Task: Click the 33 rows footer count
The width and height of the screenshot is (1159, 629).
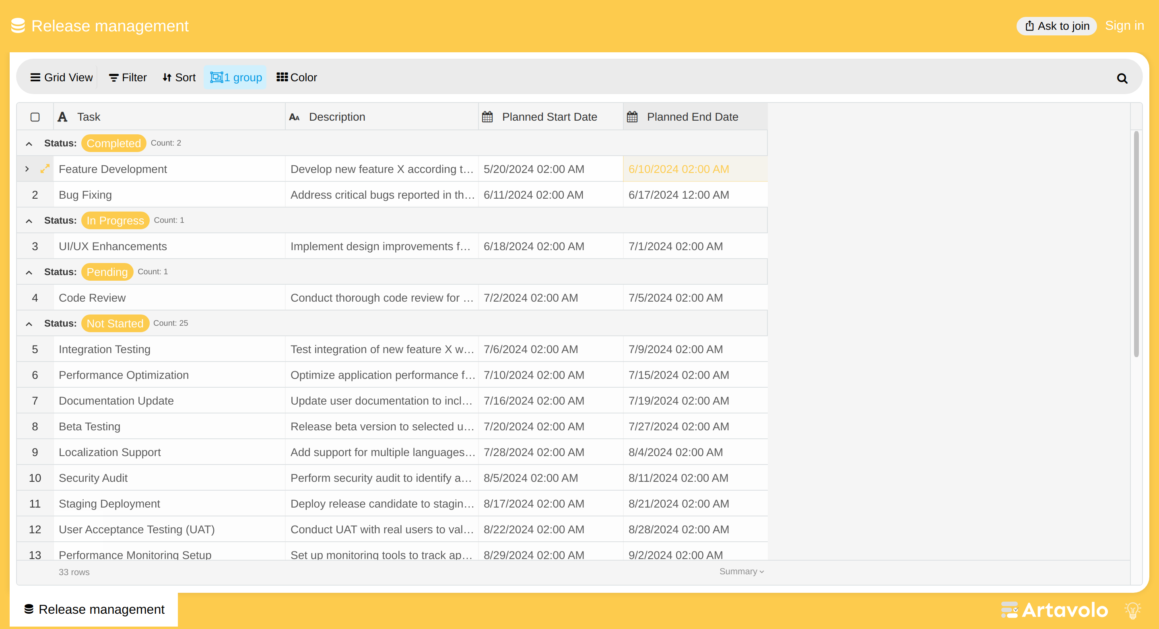Action: [x=74, y=572]
